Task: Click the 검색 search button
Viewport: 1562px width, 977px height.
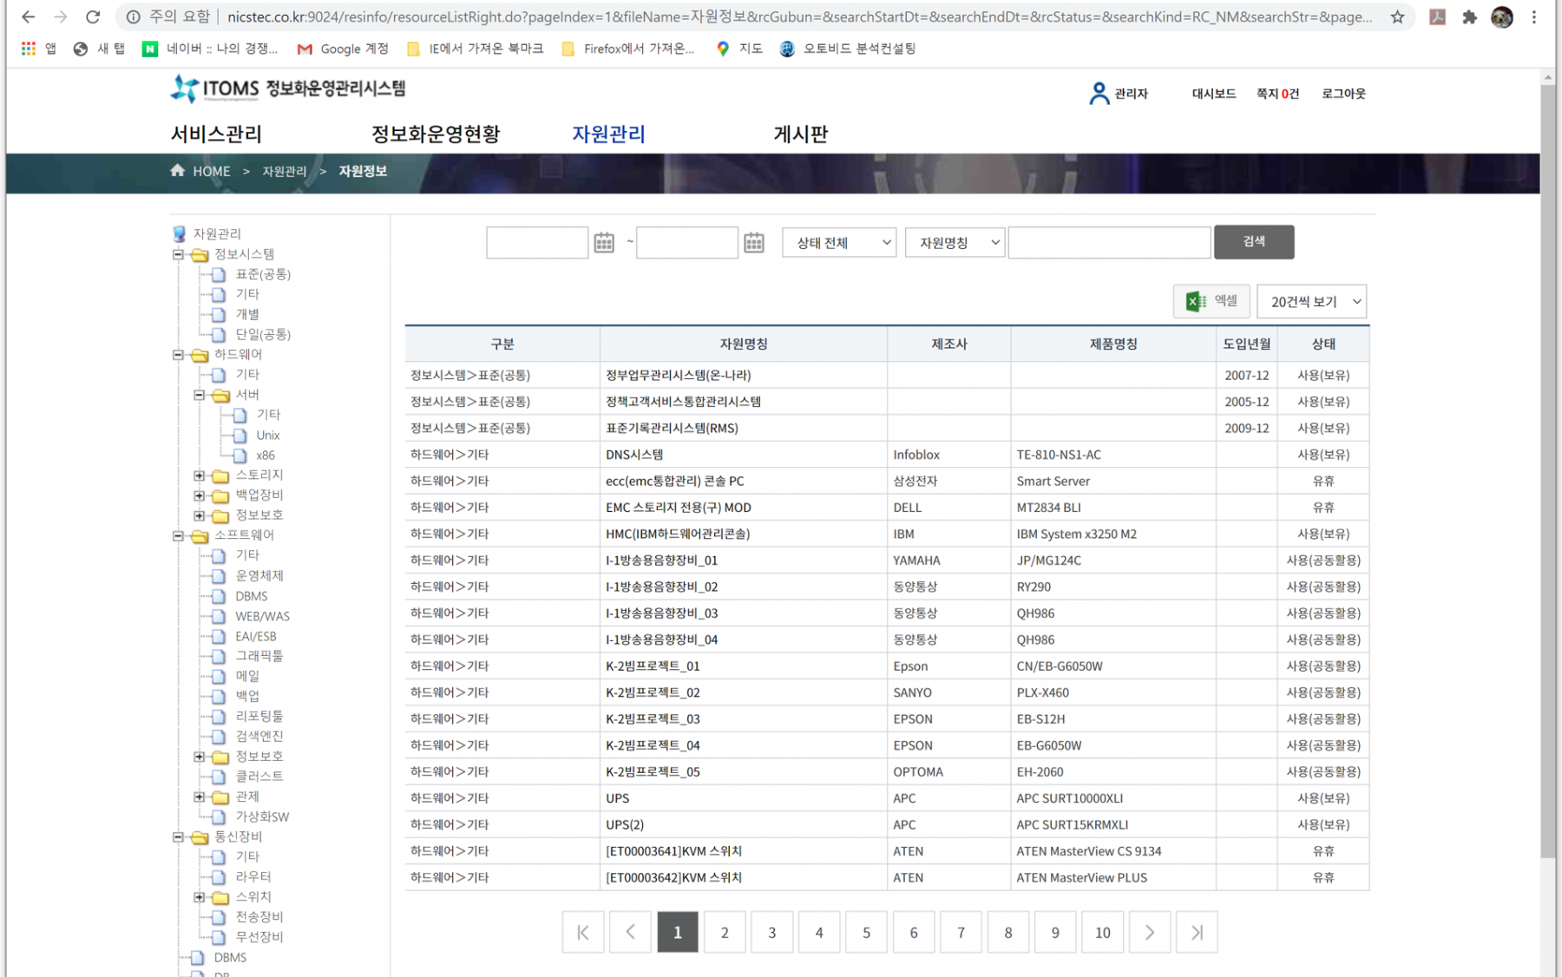Action: point(1254,242)
